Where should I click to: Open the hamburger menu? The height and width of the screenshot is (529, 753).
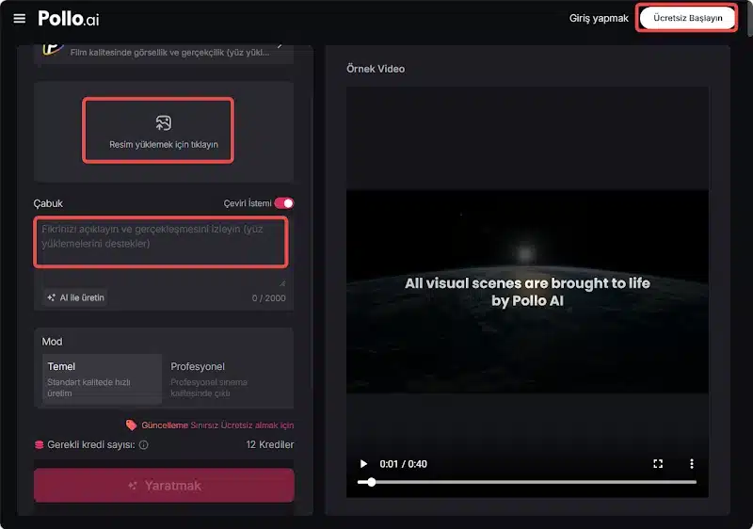click(19, 19)
